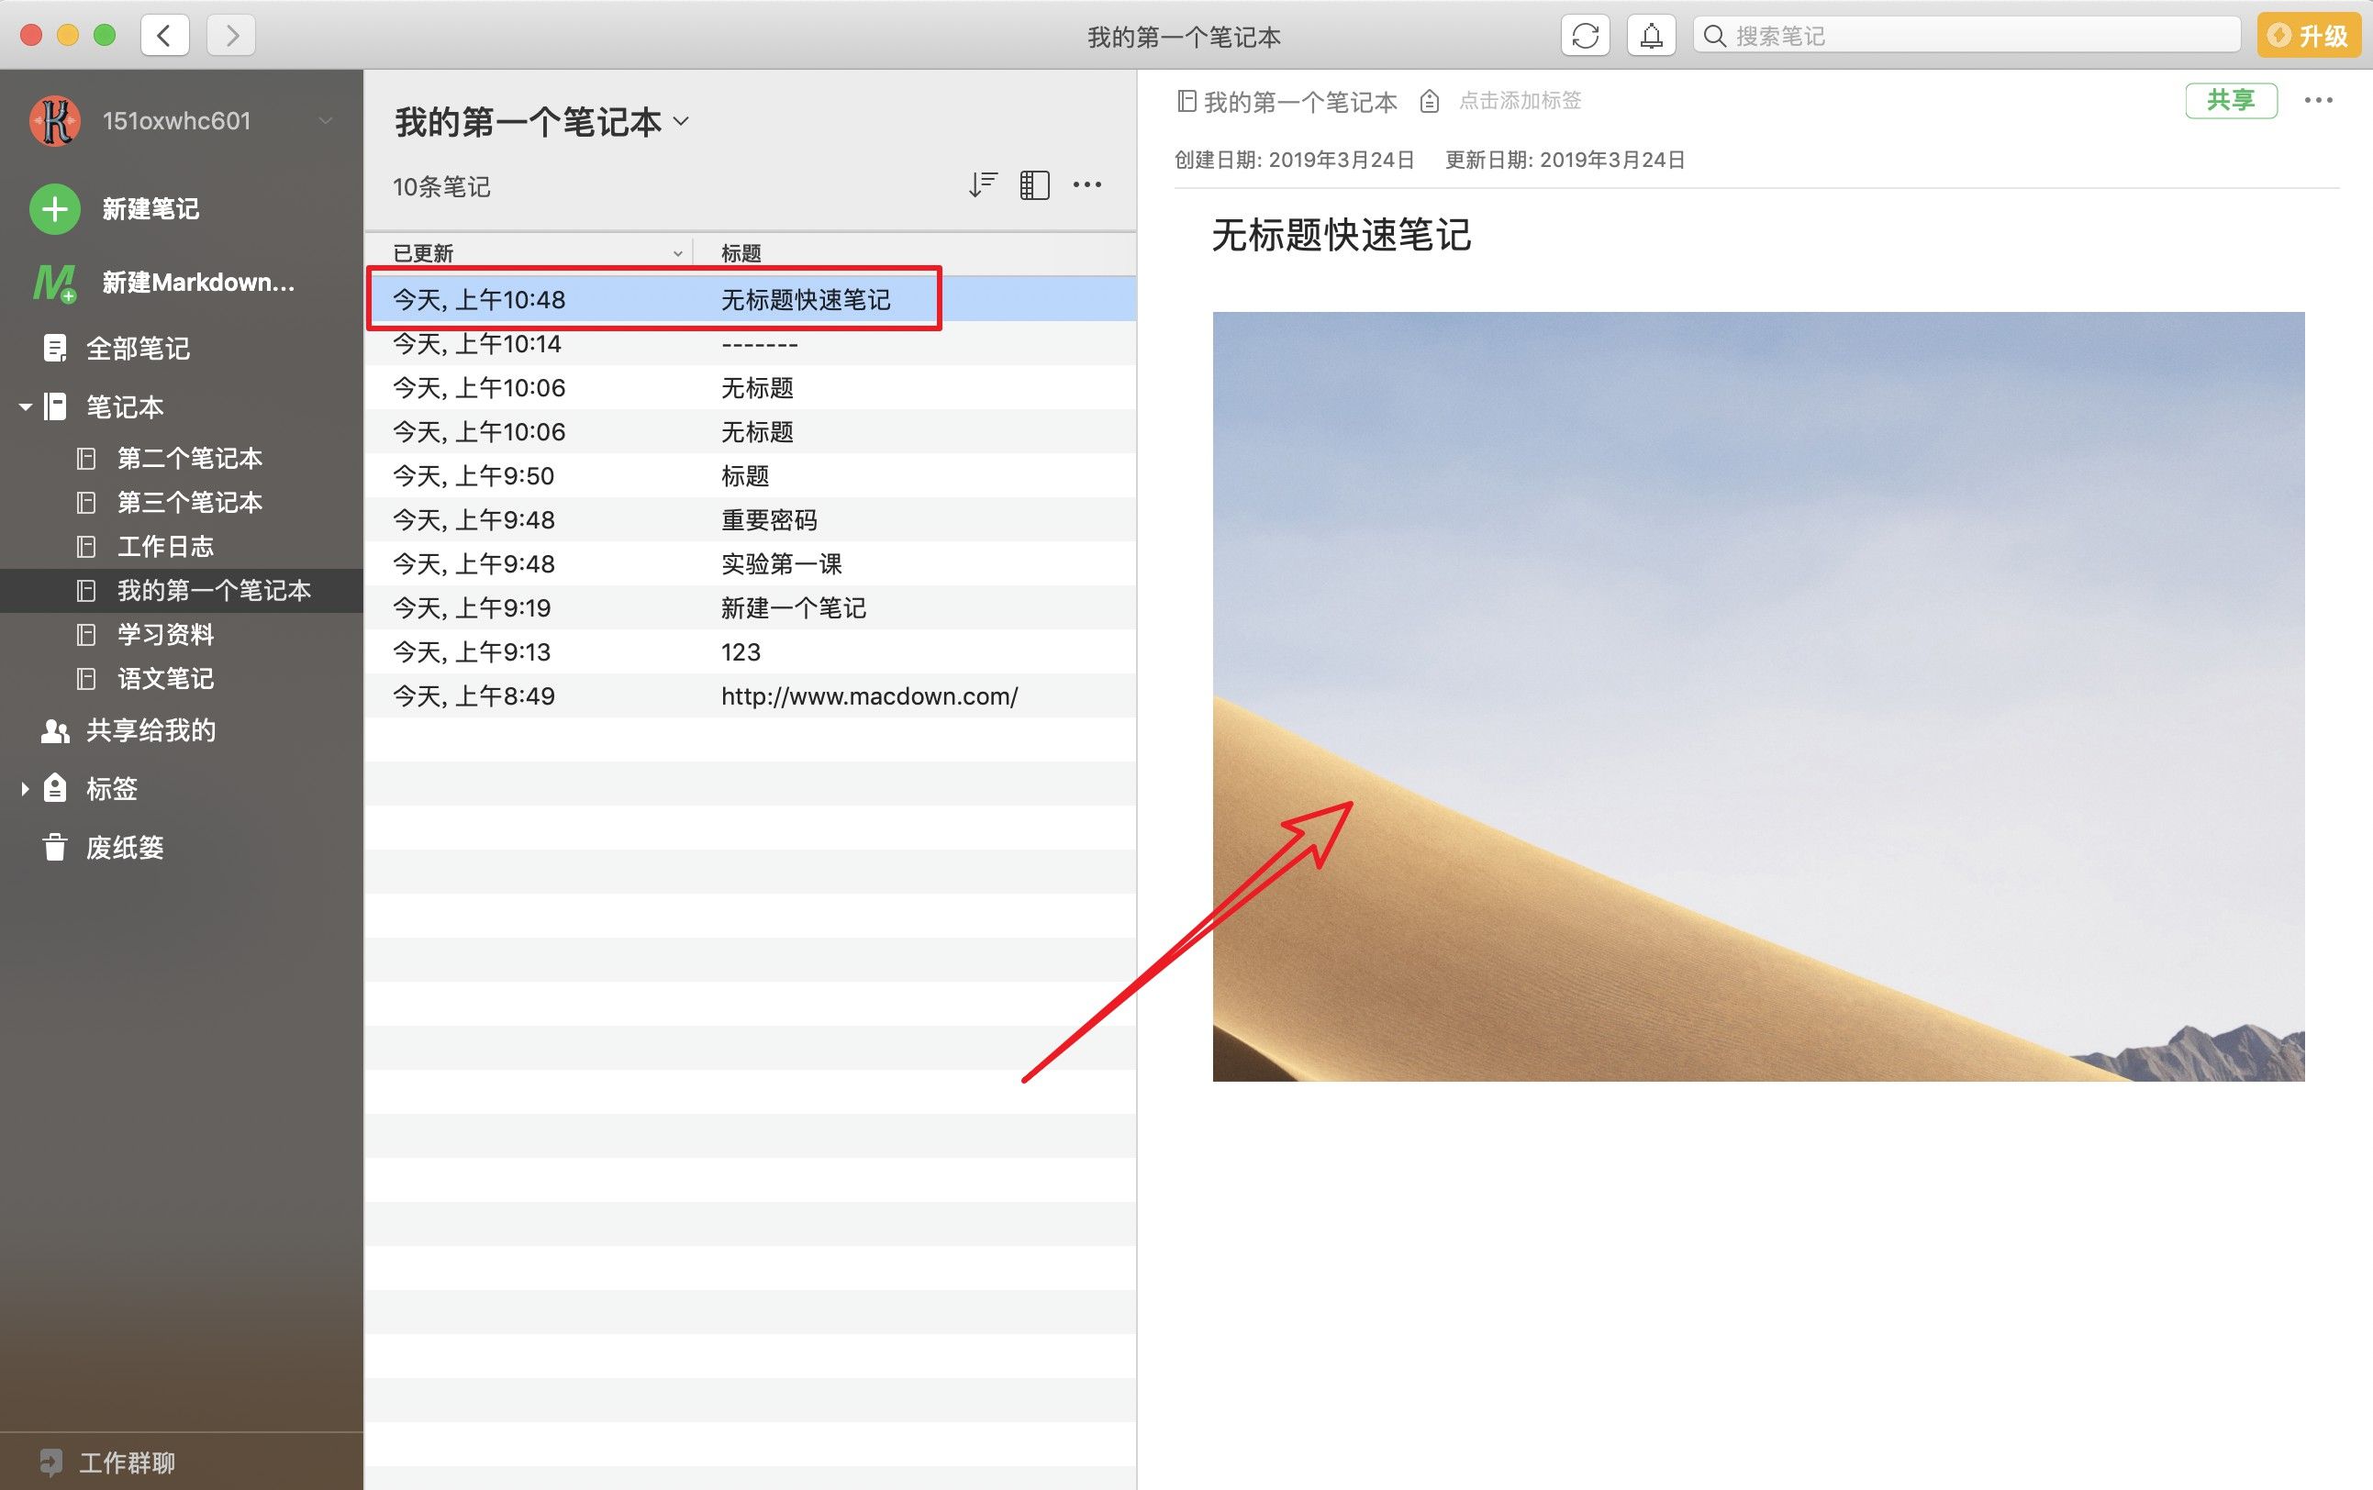
Task: Click the 全部笔记 notes icon
Action: click(x=55, y=348)
